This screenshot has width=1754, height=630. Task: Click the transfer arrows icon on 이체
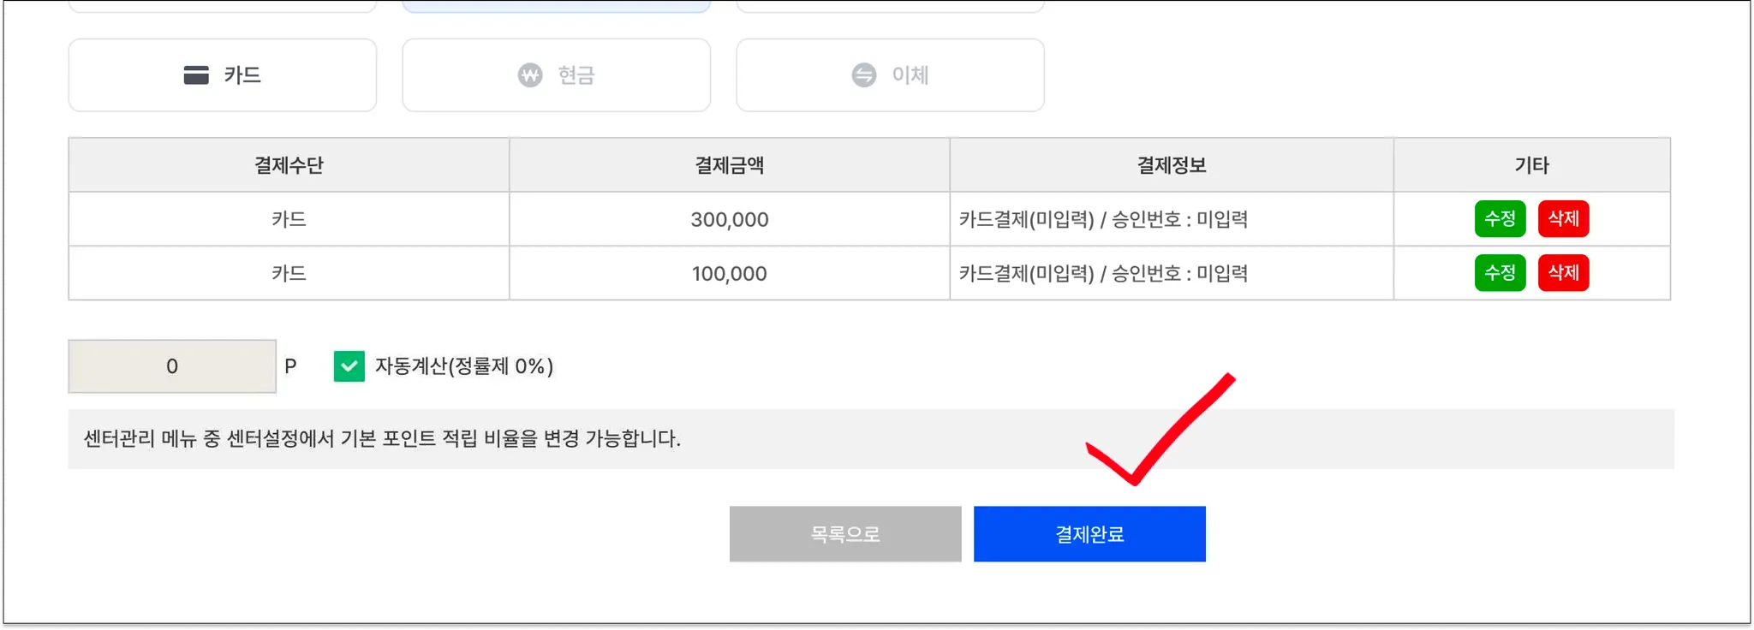864,75
